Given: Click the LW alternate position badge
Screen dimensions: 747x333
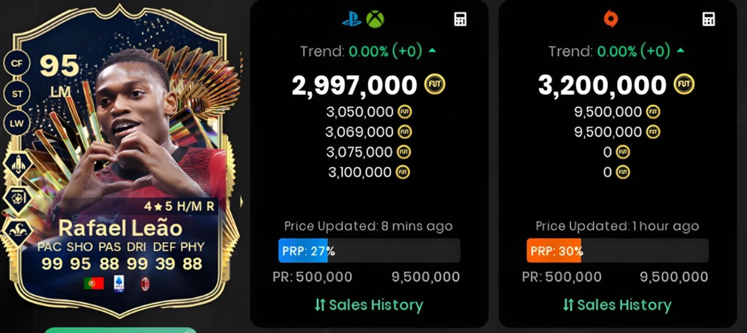Looking at the screenshot, I should coord(17,124).
